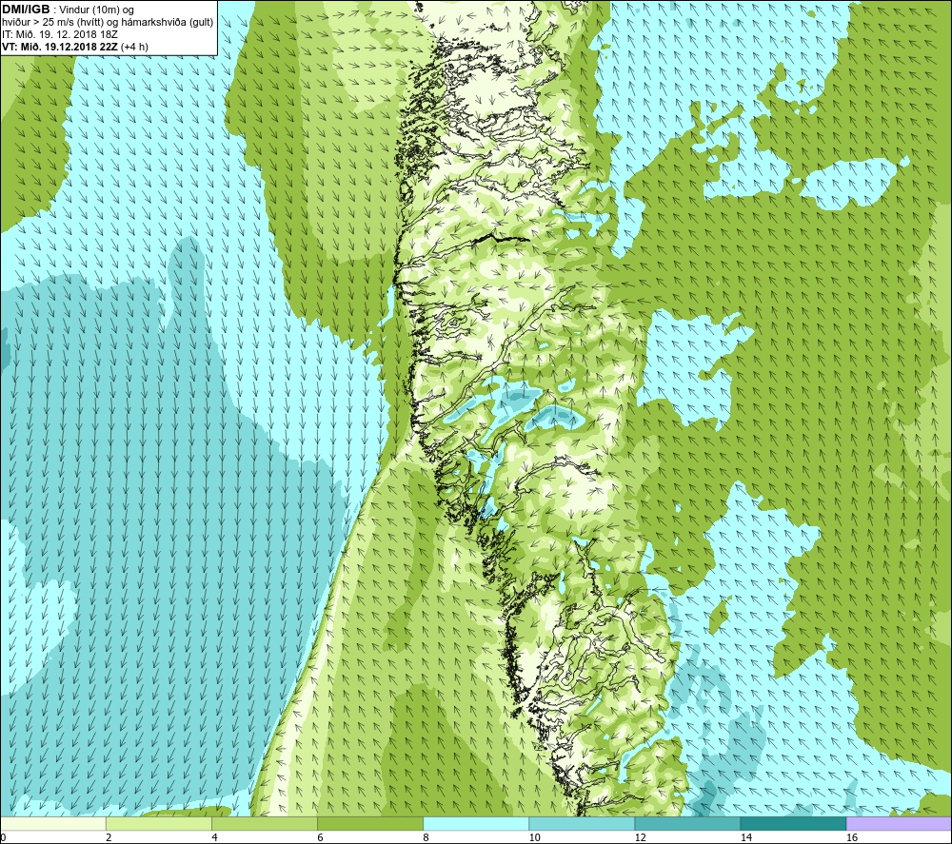The image size is (952, 844).
Task: Click the scale label '6'
Action: click(320, 837)
